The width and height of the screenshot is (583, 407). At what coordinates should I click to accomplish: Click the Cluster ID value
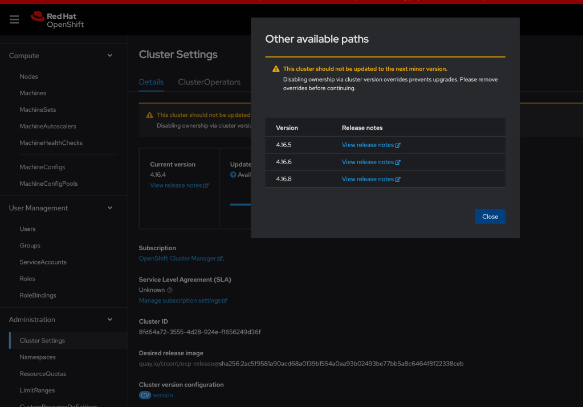pos(199,332)
